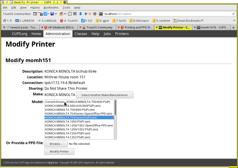Click the Modify Printer button

59,151
